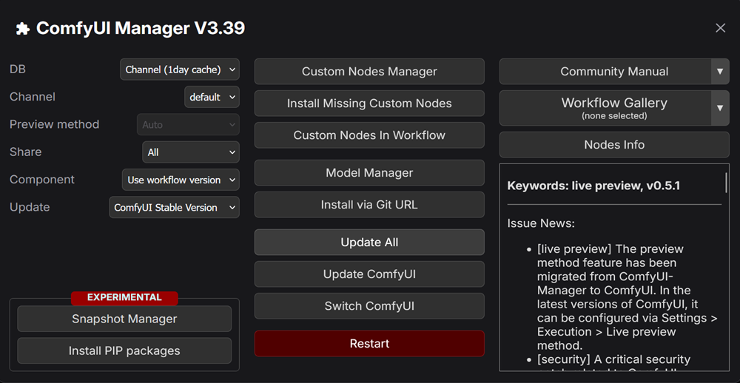Click the 'Update' setting label
The image size is (740, 383).
click(x=30, y=207)
